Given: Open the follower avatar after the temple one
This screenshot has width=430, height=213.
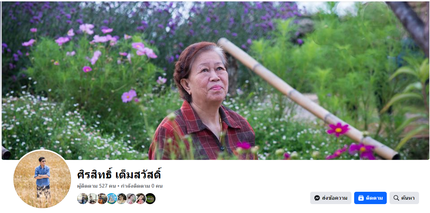Looking at the screenshot, I should coord(121,199).
